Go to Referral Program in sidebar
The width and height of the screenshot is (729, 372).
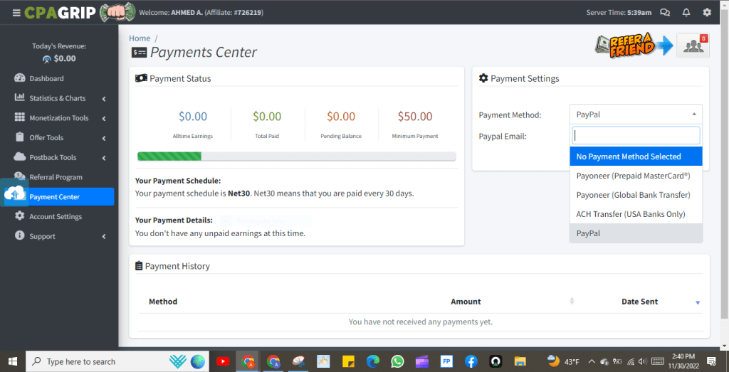pos(56,177)
